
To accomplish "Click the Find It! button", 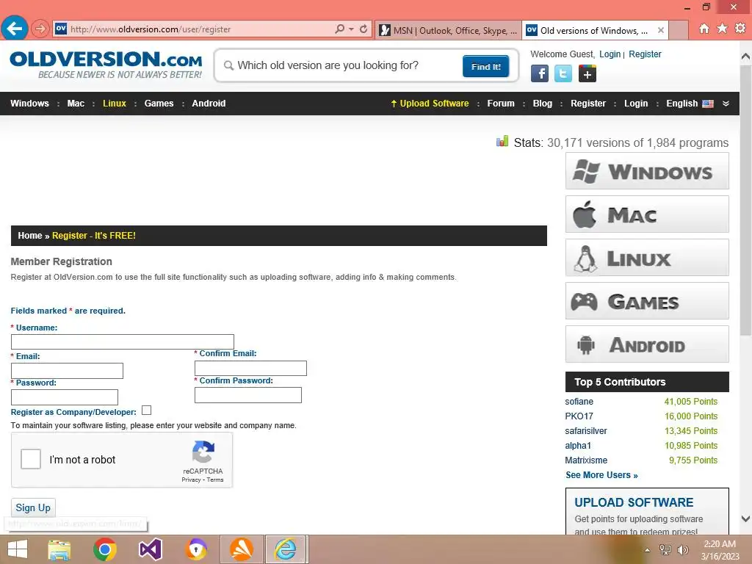I will (x=485, y=66).
